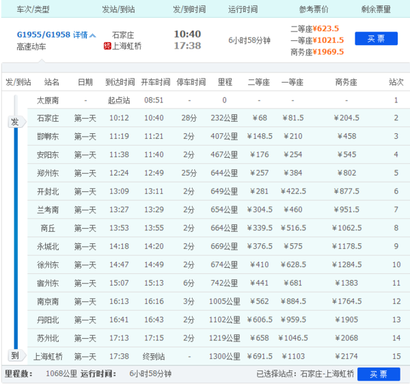410x384 pixels.
Task: Click the 参考票价 header in the top bar
Action: 314,10
